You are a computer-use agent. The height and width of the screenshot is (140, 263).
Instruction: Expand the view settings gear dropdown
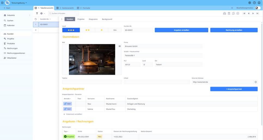tap(42, 13)
